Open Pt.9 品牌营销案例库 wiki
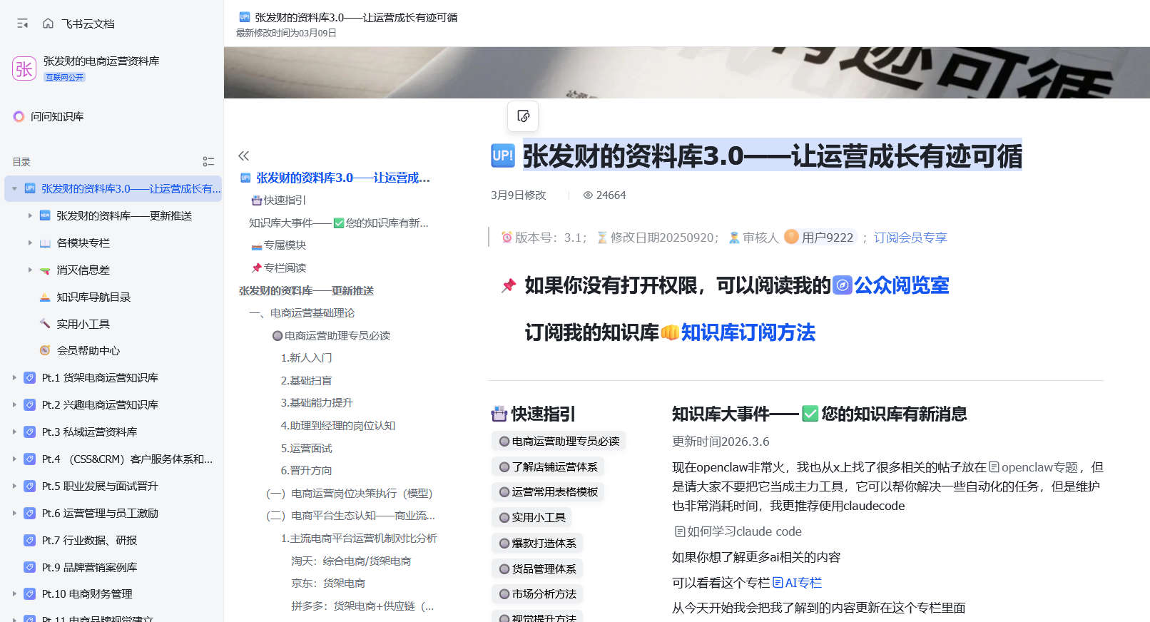1150x622 pixels. point(89,567)
